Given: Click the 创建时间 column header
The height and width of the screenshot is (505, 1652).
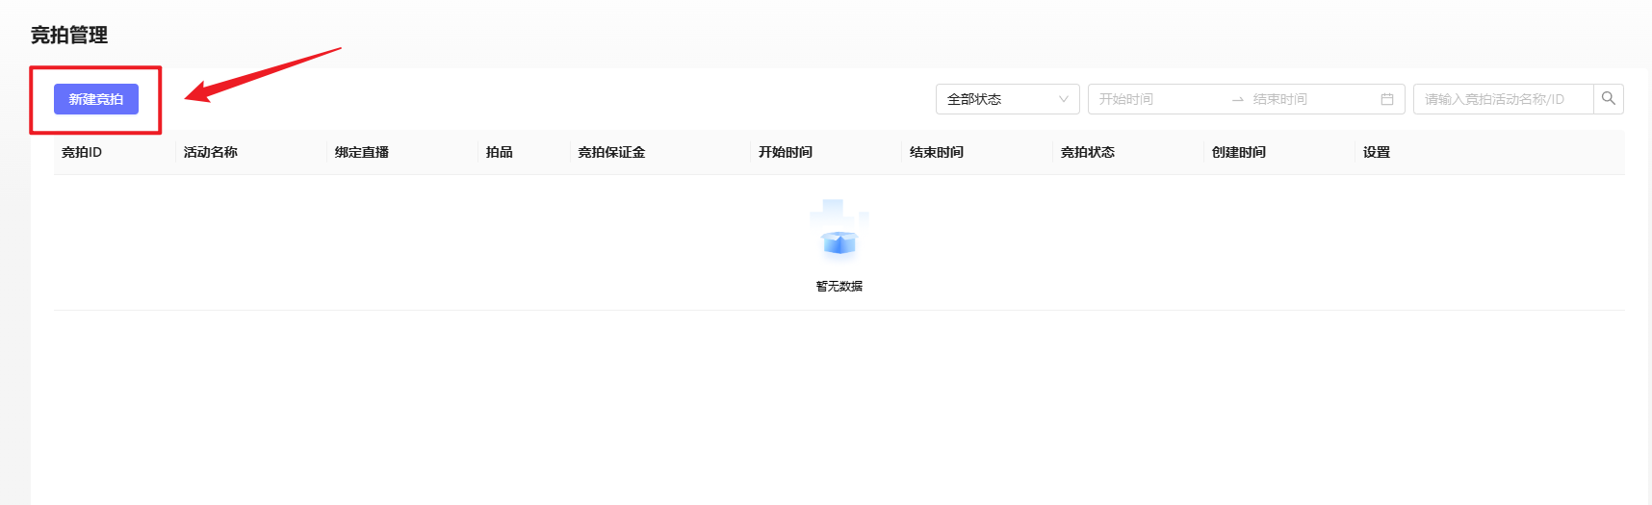Looking at the screenshot, I should click(1239, 152).
